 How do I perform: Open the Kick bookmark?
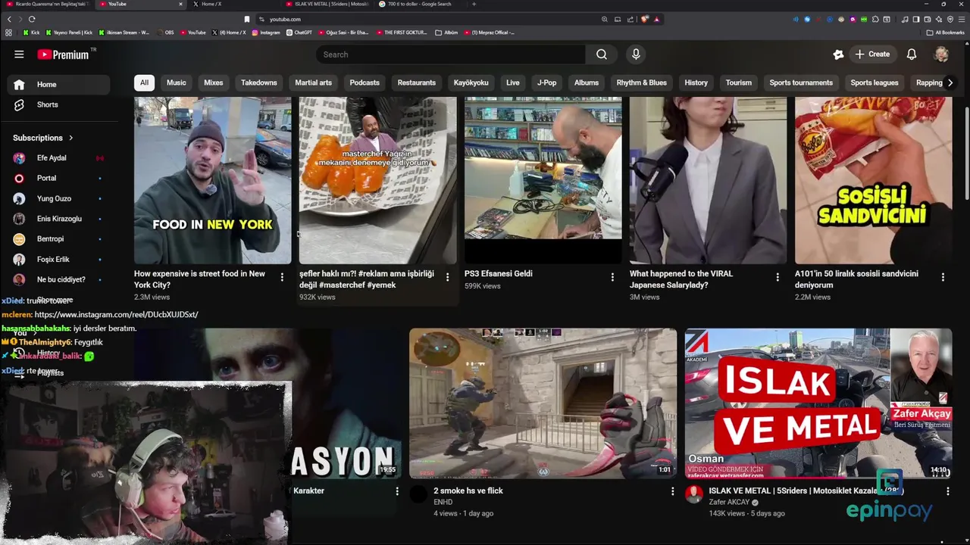click(x=31, y=33)
